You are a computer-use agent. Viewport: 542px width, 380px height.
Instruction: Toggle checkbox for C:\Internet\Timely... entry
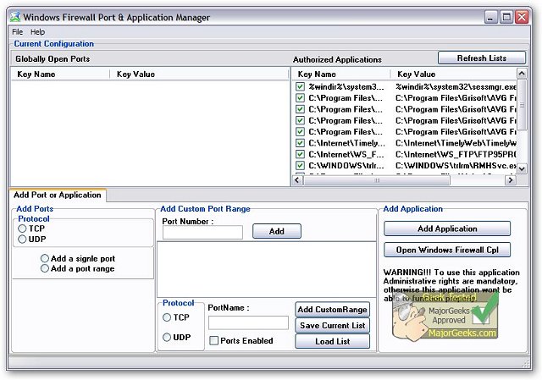coord(300,143)
